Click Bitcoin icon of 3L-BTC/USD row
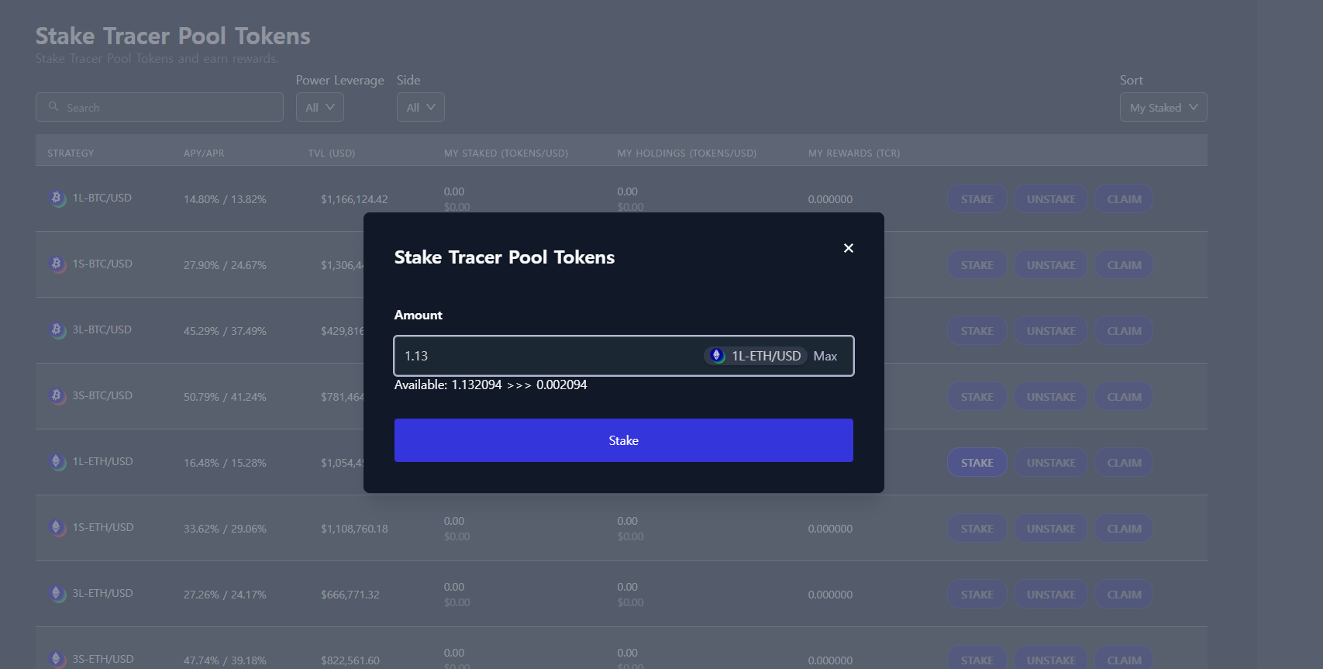The image size is (1323, 669). [x=57, y=330]
